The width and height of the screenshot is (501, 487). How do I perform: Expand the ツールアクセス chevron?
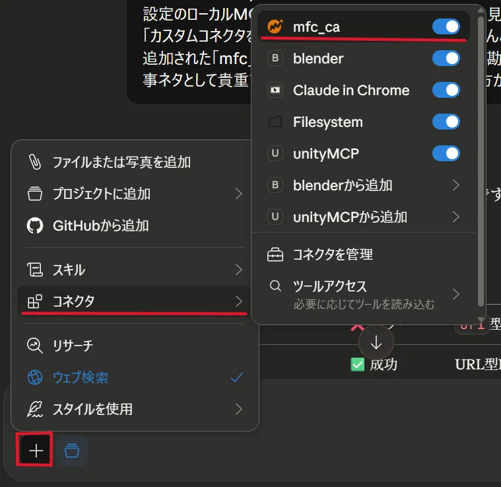point(456,294)
